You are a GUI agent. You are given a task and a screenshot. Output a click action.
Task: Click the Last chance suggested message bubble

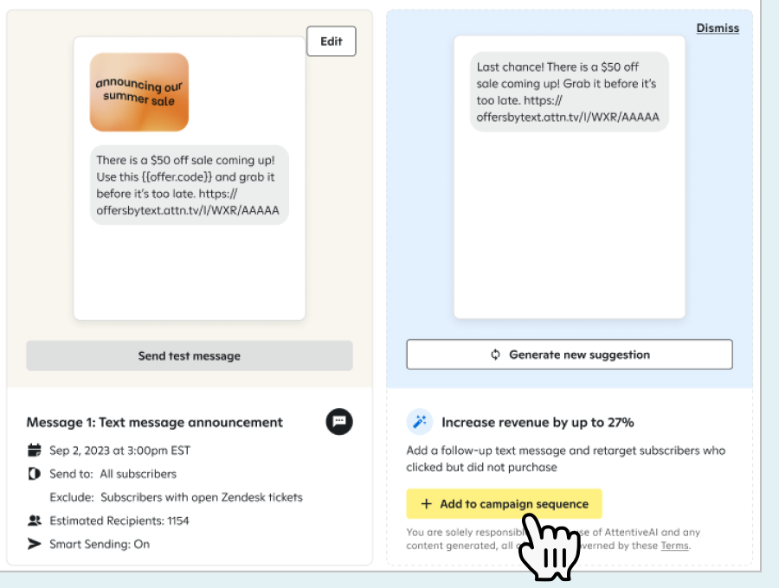click(x=570, y=92)
